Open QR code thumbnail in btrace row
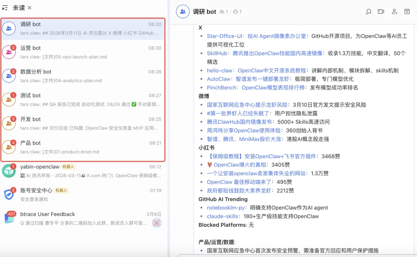 [x=157, y=223]
